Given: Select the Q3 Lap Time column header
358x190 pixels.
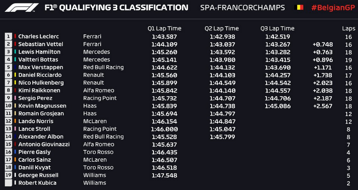Looking at the screenshot, I should click(x=277, y=29).
